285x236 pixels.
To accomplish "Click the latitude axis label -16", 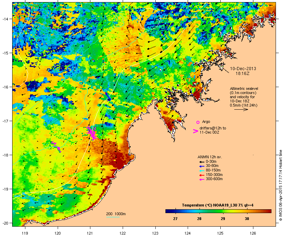I will pos(5,87).
